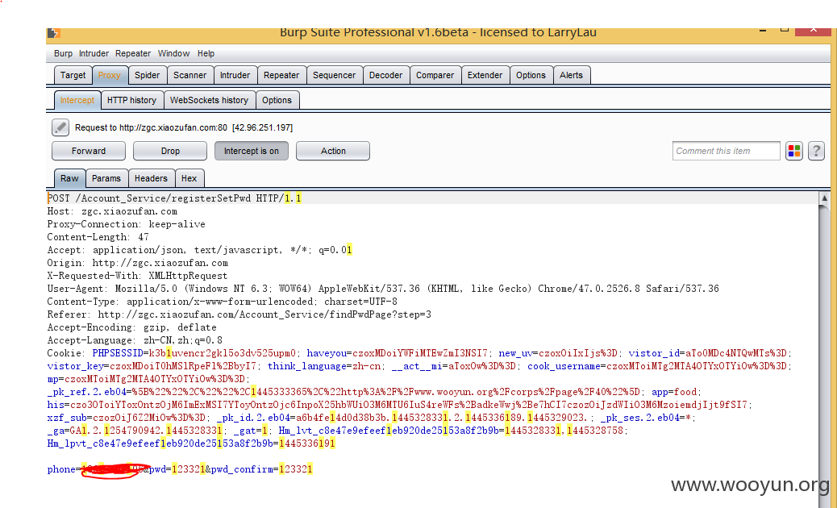The height and width of the screenshot is (508, 837).
Task: Click the Accept-Language header line
Action: coord(135,340)
